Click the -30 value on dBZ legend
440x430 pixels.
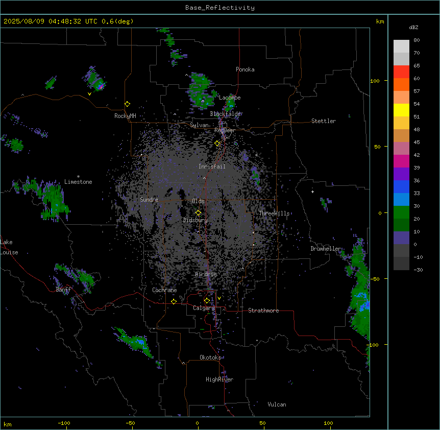pos(418,270)
